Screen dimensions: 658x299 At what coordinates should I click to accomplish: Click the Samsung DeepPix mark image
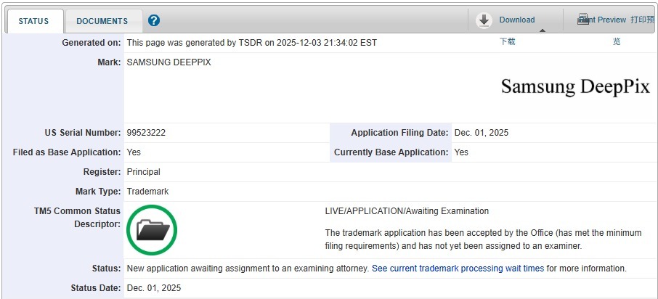click(x=574, y=87)
